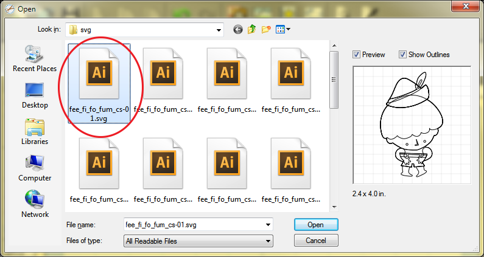
Task: Click the Create New Folder icon
Action: (266, 29)
